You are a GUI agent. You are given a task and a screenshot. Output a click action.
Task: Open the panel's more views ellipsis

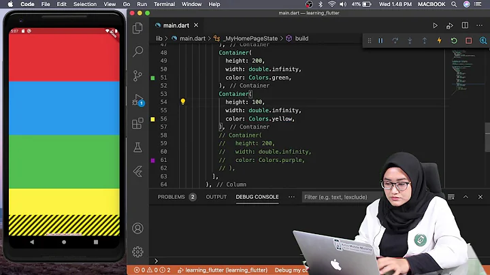click(291, 197)
